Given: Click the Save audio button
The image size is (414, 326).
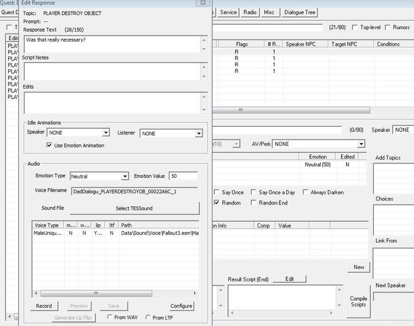Looking at the screenshot, I should click(114, 306).
